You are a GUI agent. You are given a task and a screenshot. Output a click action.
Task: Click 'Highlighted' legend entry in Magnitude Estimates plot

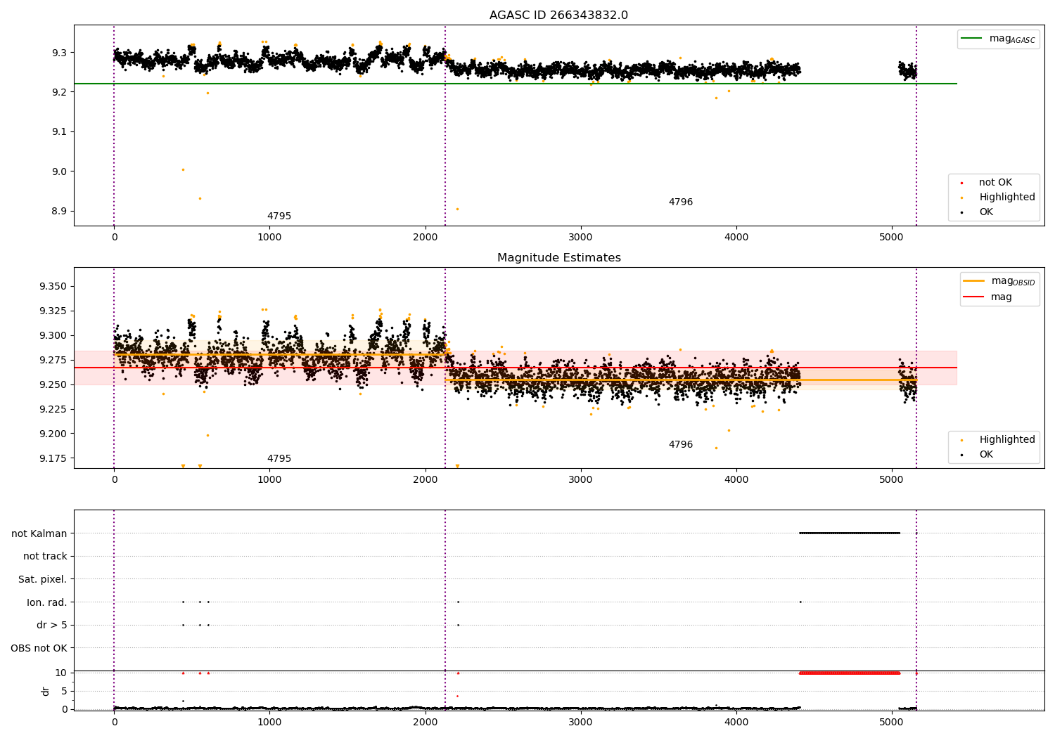click(999, 440)
